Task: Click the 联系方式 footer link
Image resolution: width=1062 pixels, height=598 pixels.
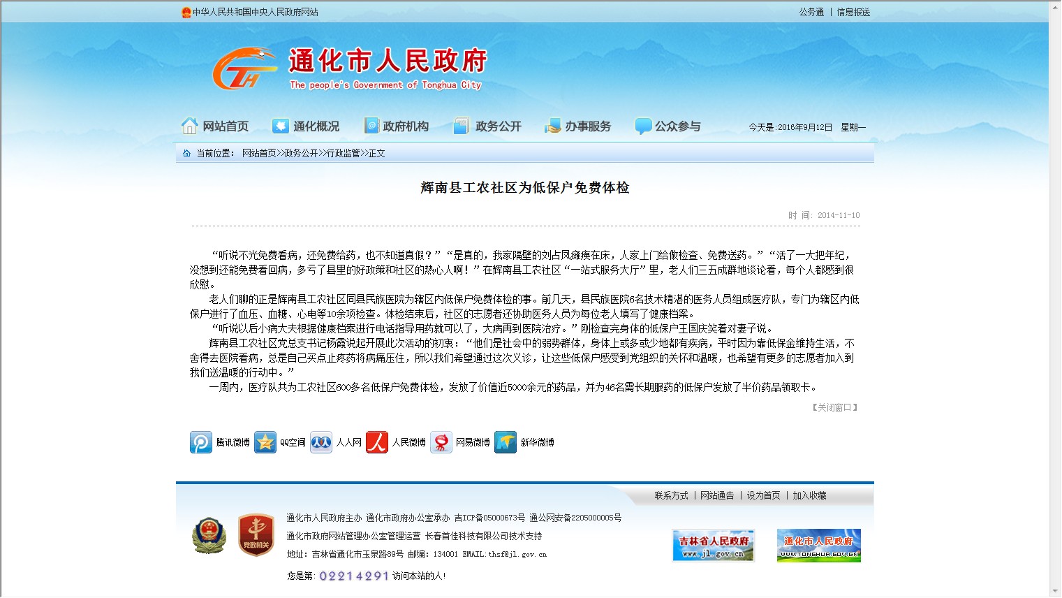Action: click(x=671, y=495)
